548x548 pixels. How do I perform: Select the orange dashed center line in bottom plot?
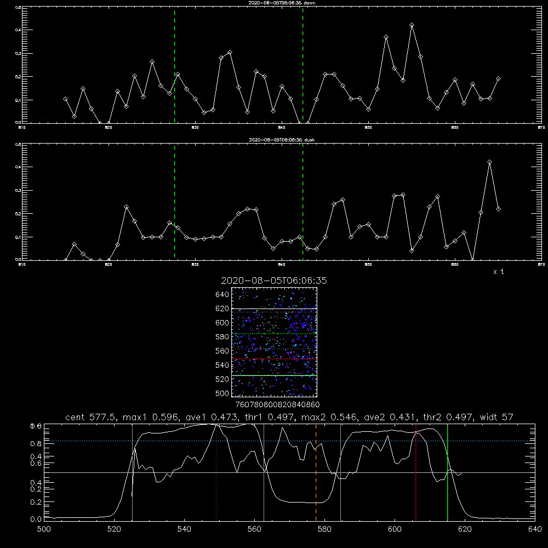(316, 472)
